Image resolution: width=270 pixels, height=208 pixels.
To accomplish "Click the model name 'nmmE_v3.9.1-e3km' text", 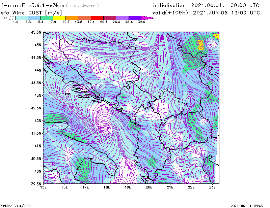I will [36, 5].
